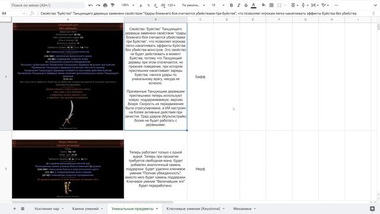Image resolution: width=380 pixels, height=214 pixels.
Task: Toggle Strikethrough formatting
Action: pos(246,5)
